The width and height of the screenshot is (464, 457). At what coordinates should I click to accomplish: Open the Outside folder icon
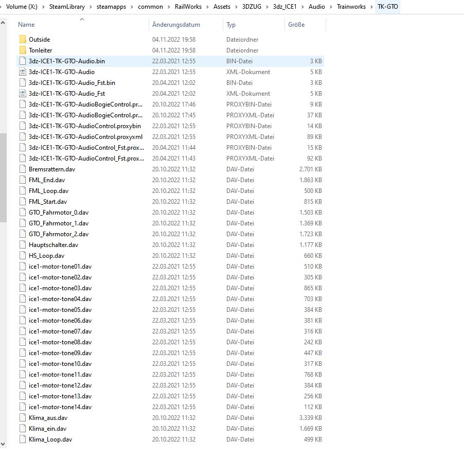click(x=23, y=39)
